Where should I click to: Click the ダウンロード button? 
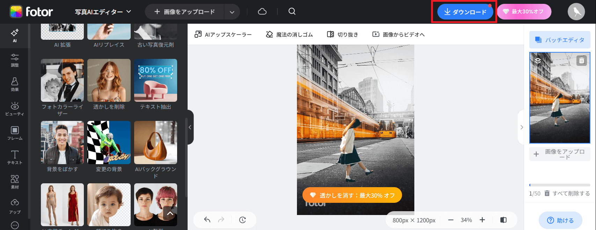465,12
